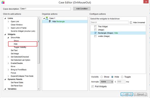Click the Case 1 tree node icon

47,18
